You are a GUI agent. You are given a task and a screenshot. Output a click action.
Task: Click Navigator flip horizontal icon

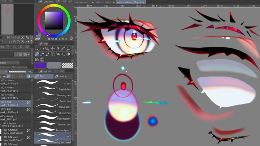(x=27, y=42)
